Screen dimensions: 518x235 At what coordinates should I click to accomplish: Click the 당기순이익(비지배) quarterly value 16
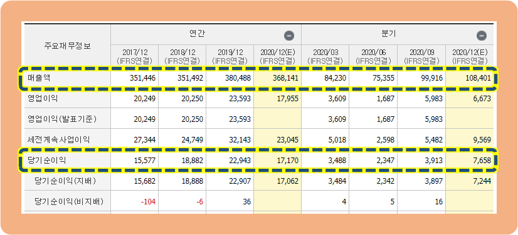coord(439,201)
